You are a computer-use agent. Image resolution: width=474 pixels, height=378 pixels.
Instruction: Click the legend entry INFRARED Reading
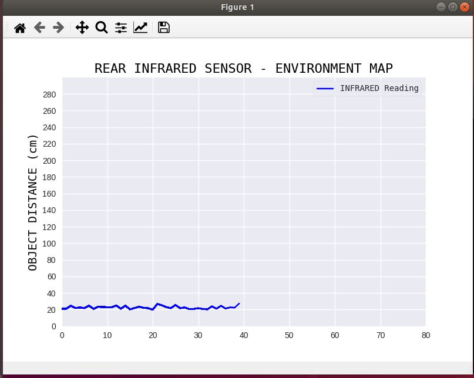point(379,88)
